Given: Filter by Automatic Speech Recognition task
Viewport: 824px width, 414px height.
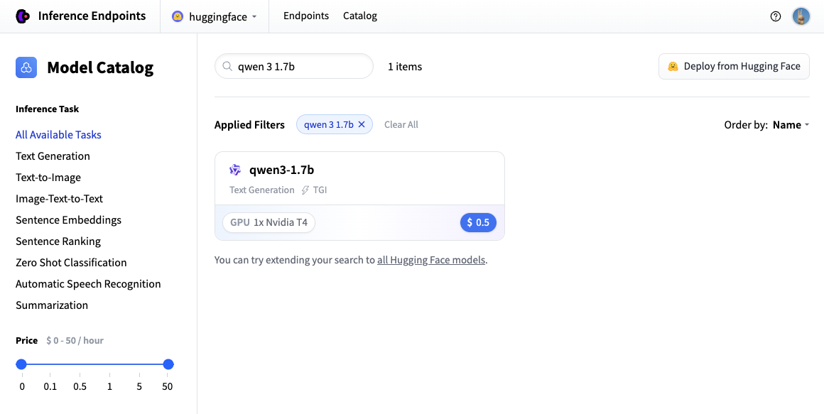Looking at the screenshot, I should click(88, 284).
